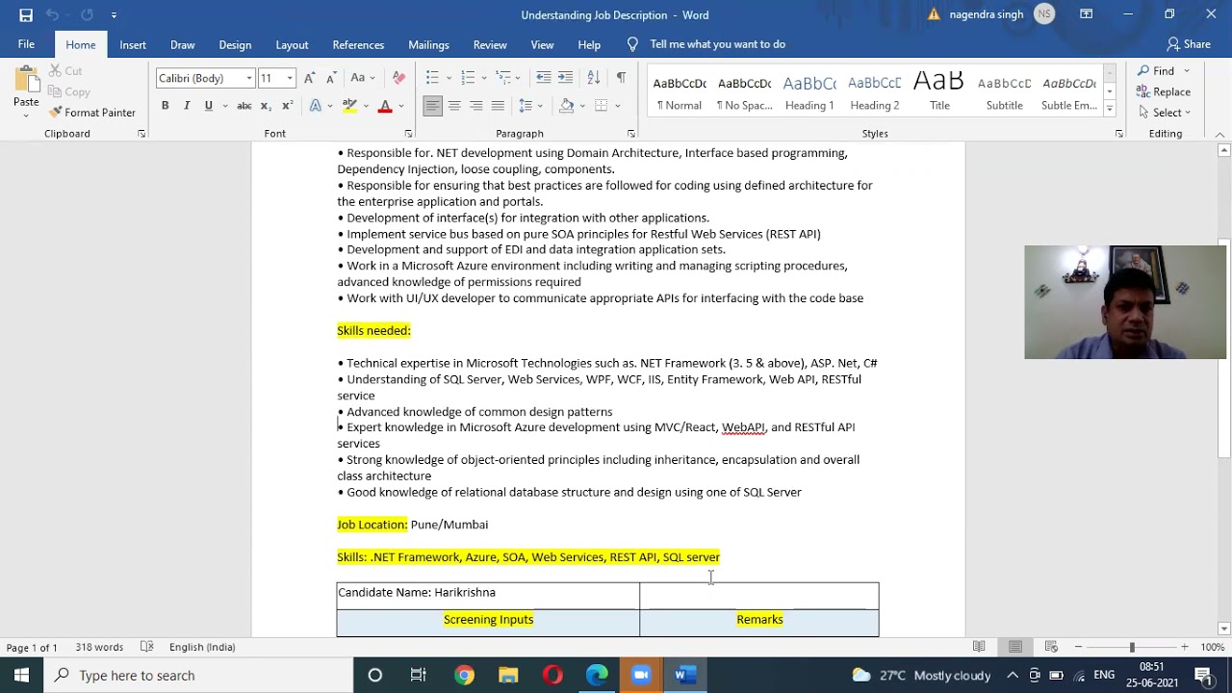Switch to the Layout tab
1232x693 pixels.
click(x=292, y=44)
